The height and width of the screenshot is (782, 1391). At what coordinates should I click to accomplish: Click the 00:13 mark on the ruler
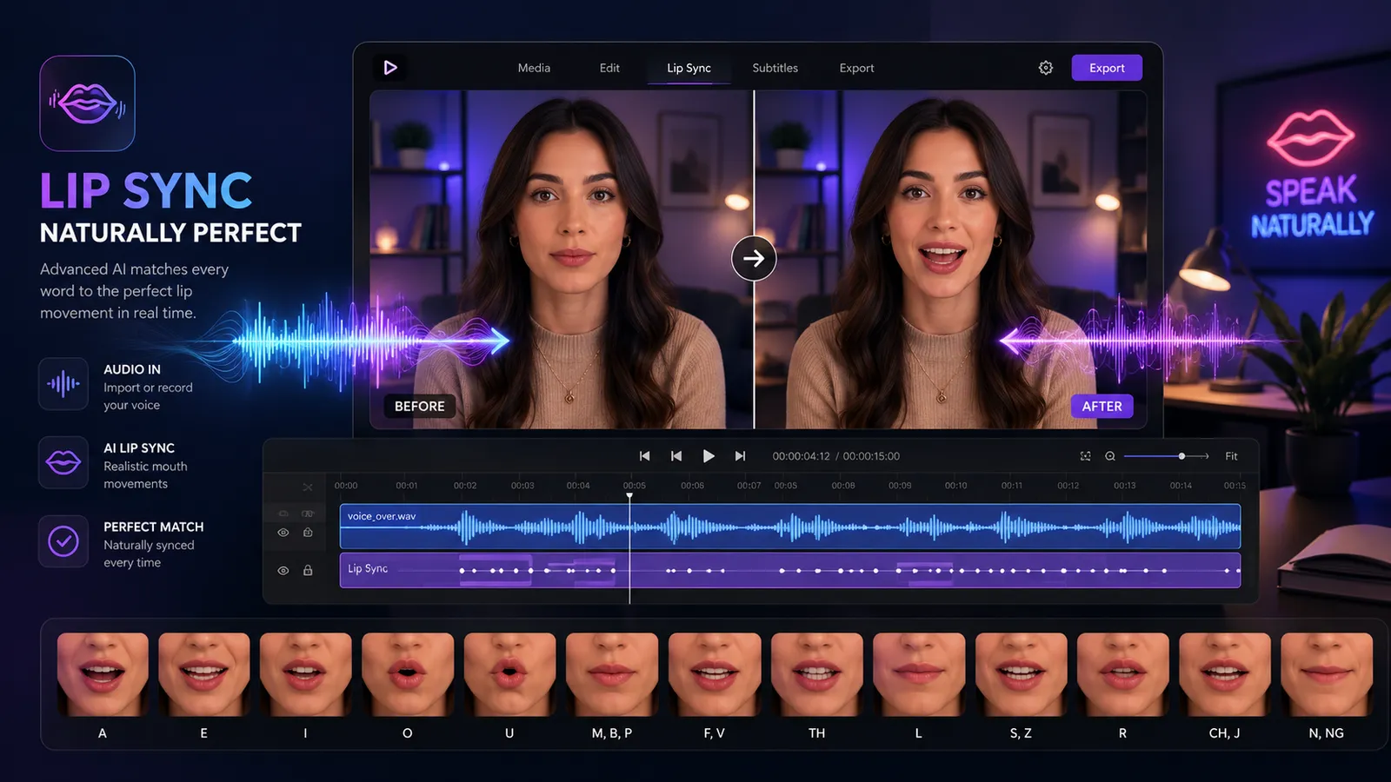[x=1124, y=486]
